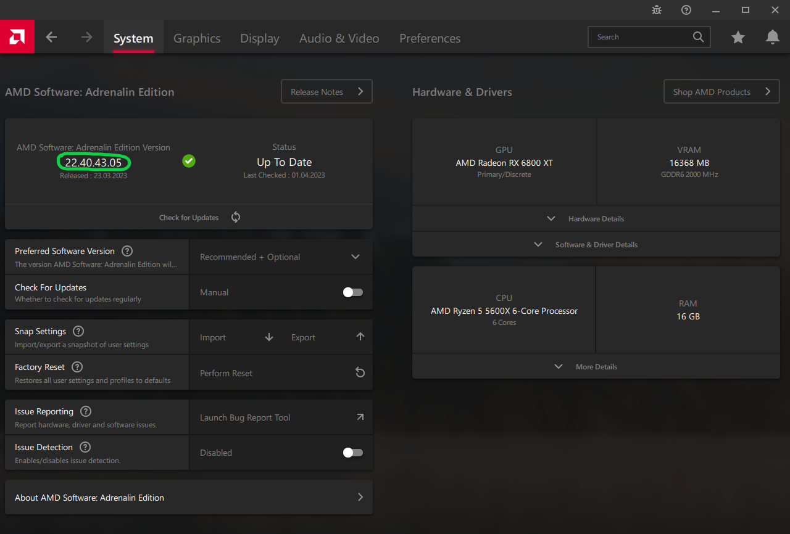790x534 pixels.
Task: Open the help question mark in title bar
Action: click(686, 10)
